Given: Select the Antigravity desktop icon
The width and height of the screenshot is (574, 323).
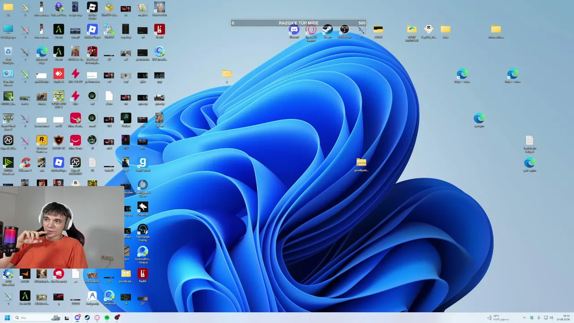Looking at the screenshot, I should click(92, 298).
